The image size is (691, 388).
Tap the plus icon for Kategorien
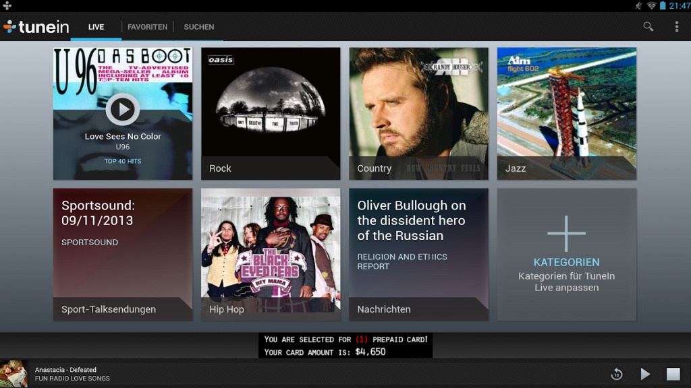(x=566, y=234)
